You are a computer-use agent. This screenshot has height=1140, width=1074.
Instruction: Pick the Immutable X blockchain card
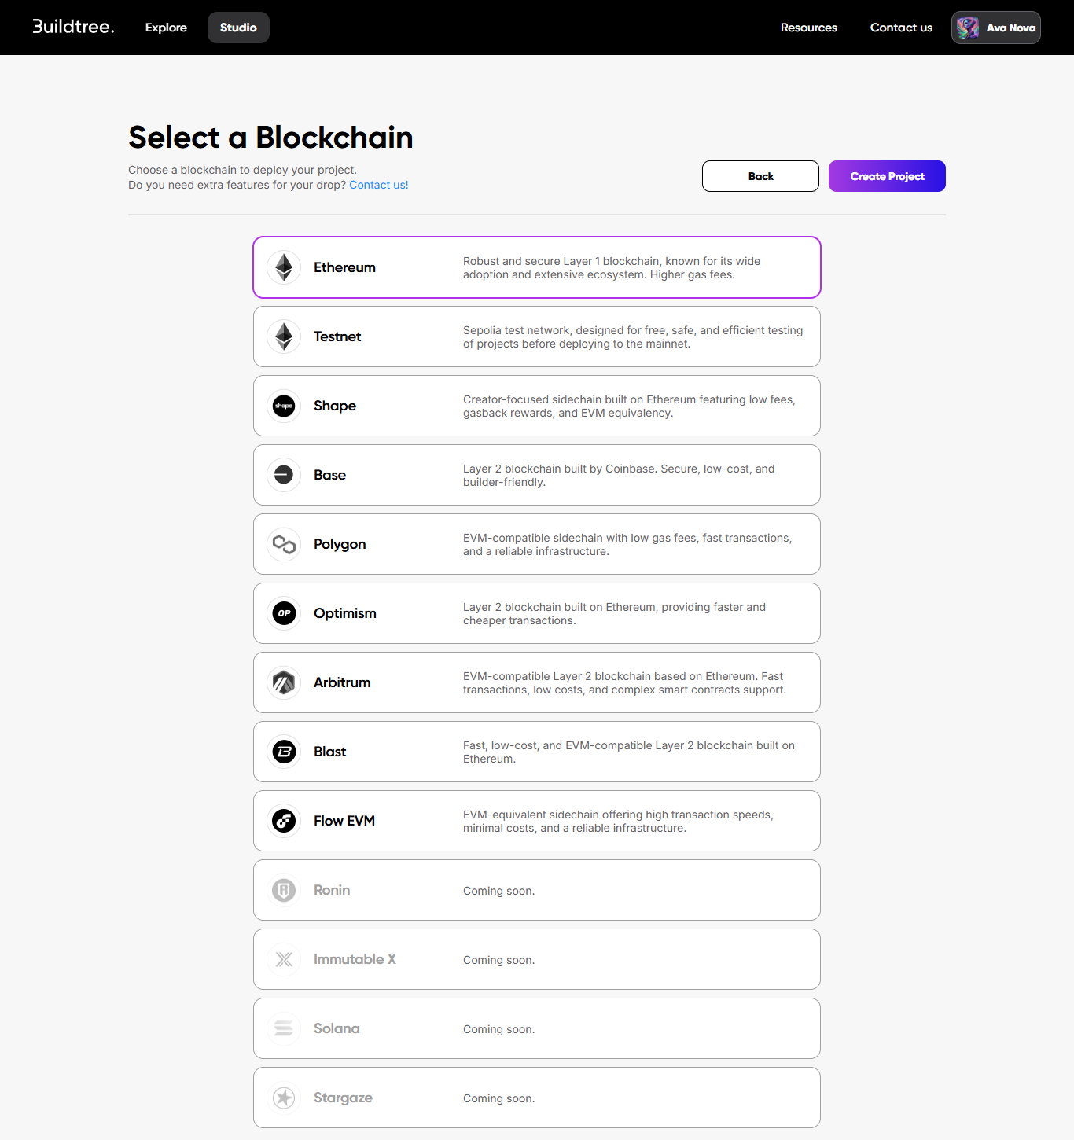(536, 959)
